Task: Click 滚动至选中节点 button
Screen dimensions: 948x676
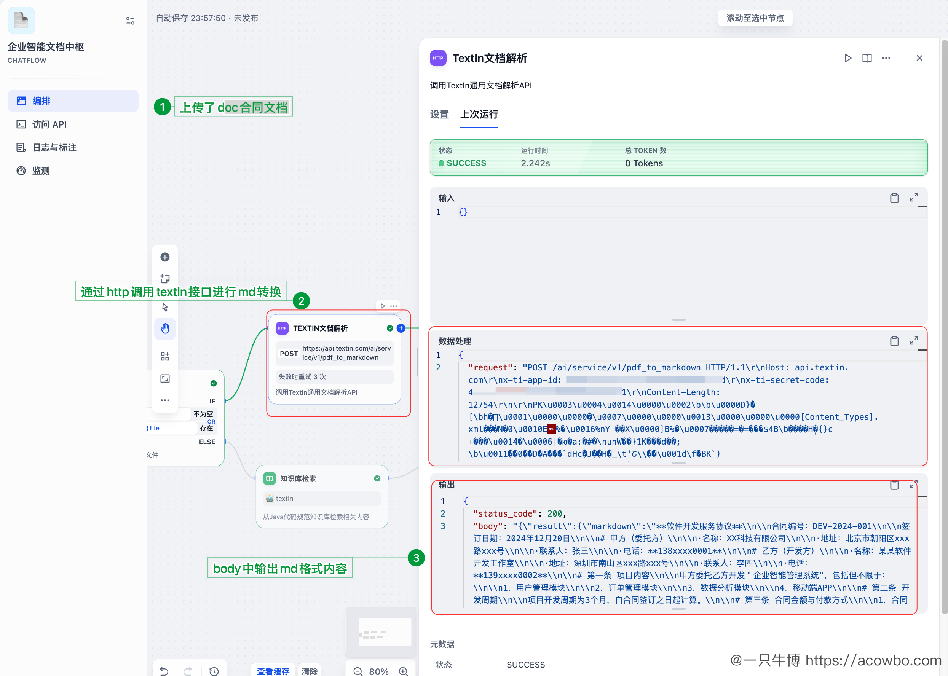Action: [x=755, y=18]
